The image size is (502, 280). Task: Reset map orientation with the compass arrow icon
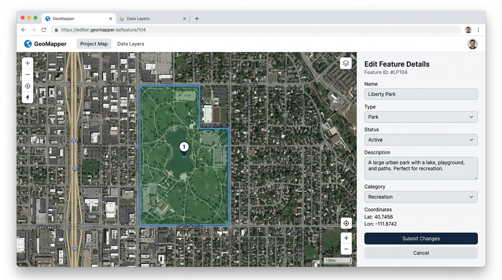27,98
